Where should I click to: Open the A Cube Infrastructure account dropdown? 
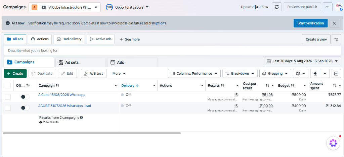[65, 7]
